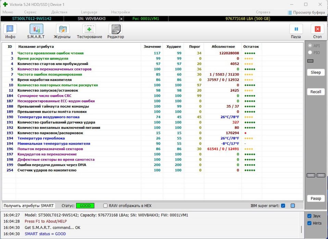Open the Журналы logs section
The width and height of the screenshot is (328, 239).
pyautogui.click(x=62, y=31)
